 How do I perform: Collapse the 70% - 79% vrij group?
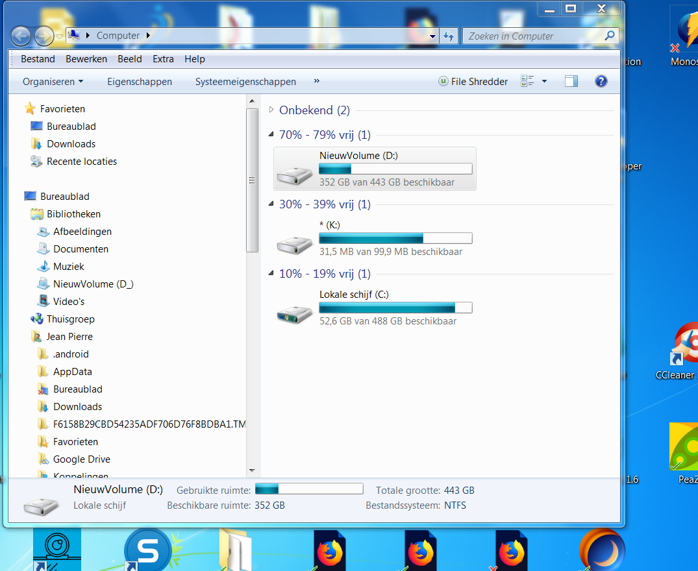click(271, 134)
